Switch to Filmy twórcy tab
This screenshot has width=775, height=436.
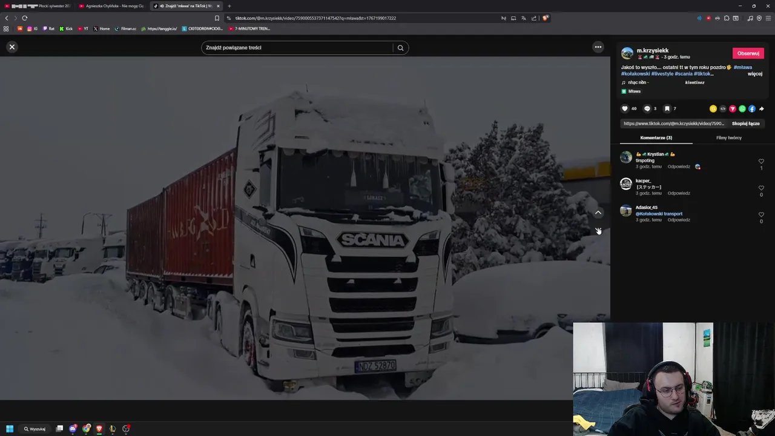coord(729,138)
